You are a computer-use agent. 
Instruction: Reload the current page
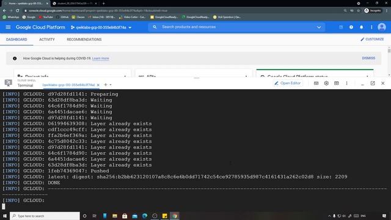pos(17,10)
